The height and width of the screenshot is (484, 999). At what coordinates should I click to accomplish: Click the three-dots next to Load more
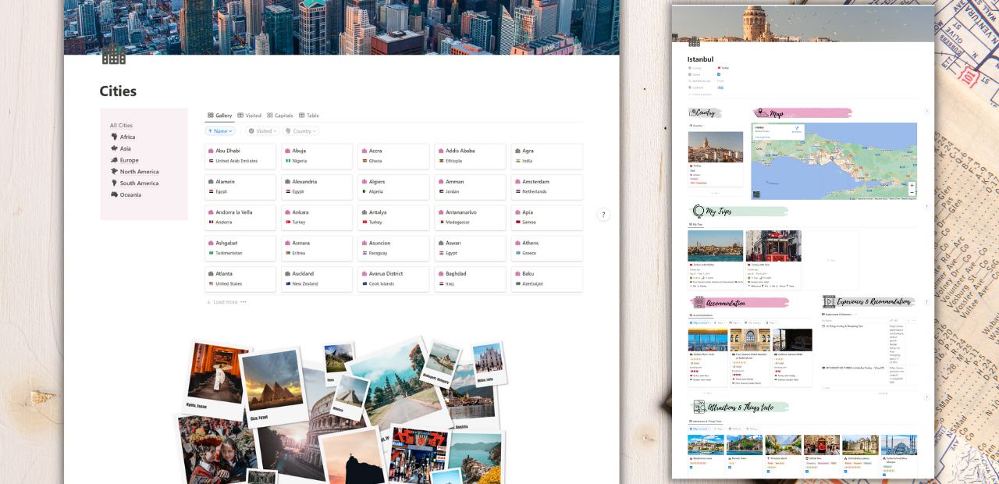pos(244,302)
